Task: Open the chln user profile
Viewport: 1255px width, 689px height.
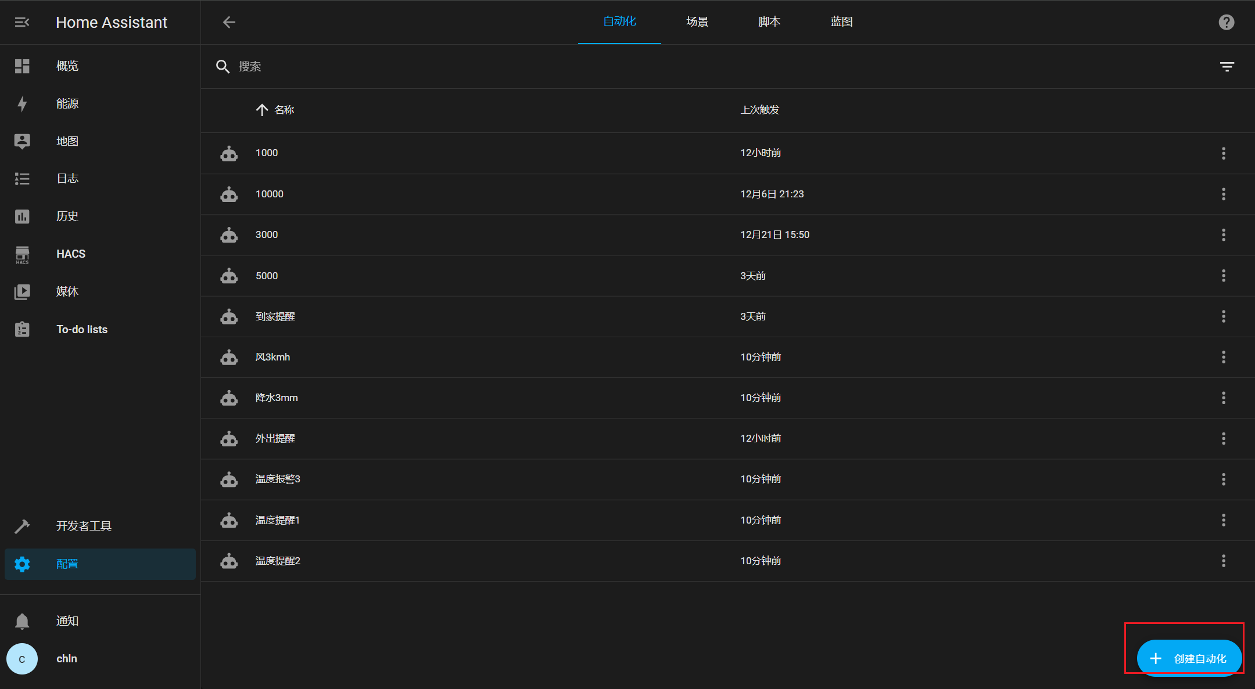Action: (x=100, y=659)
